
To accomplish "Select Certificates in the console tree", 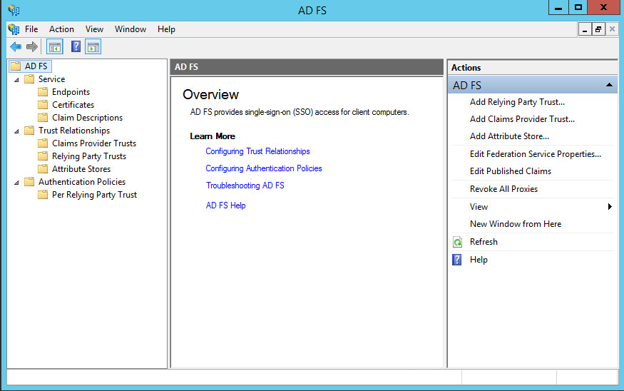I will (73, 105).
